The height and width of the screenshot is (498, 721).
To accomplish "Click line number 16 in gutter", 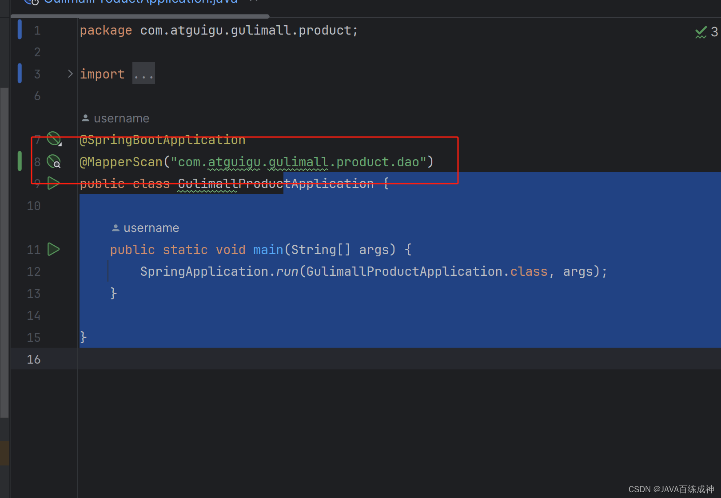I will coord(34,359).
